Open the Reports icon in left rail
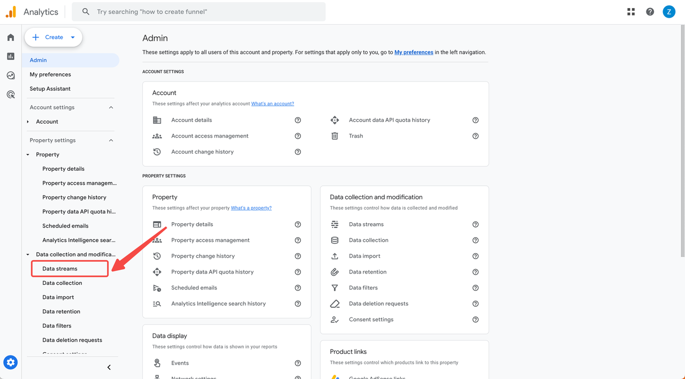This screenshot has width=685, height=379. coord(11,56)
